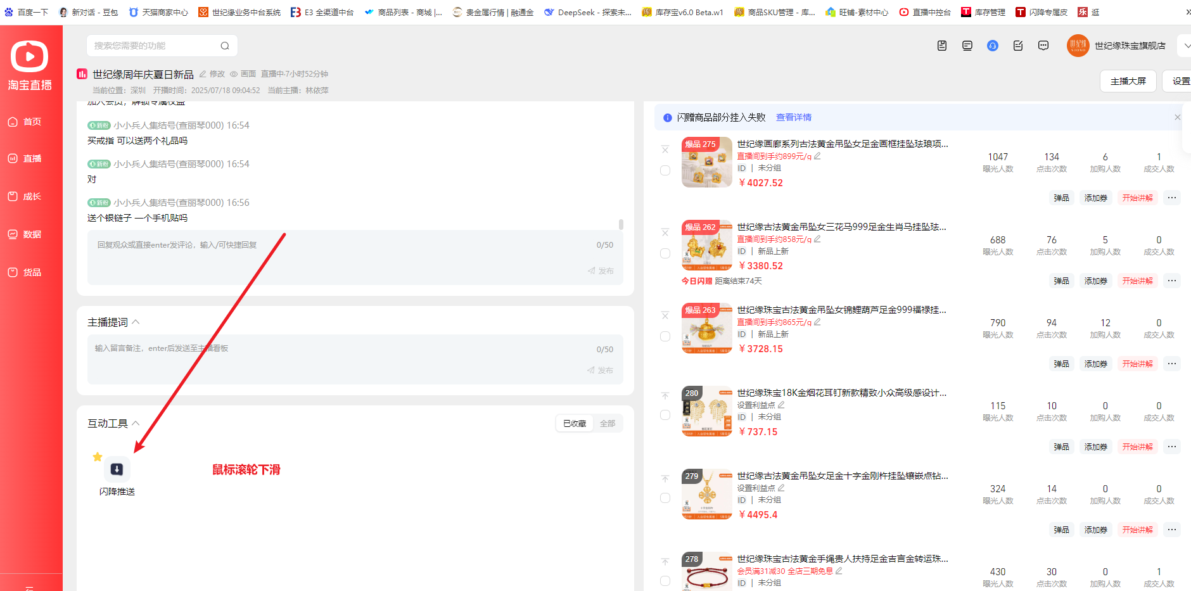Check the checkbox for product 275
The image size is (1191, 591).
tap(665, 170)
